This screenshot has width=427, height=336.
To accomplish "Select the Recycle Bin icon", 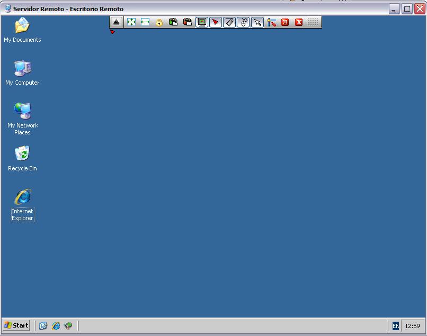I will coord(22,159).
